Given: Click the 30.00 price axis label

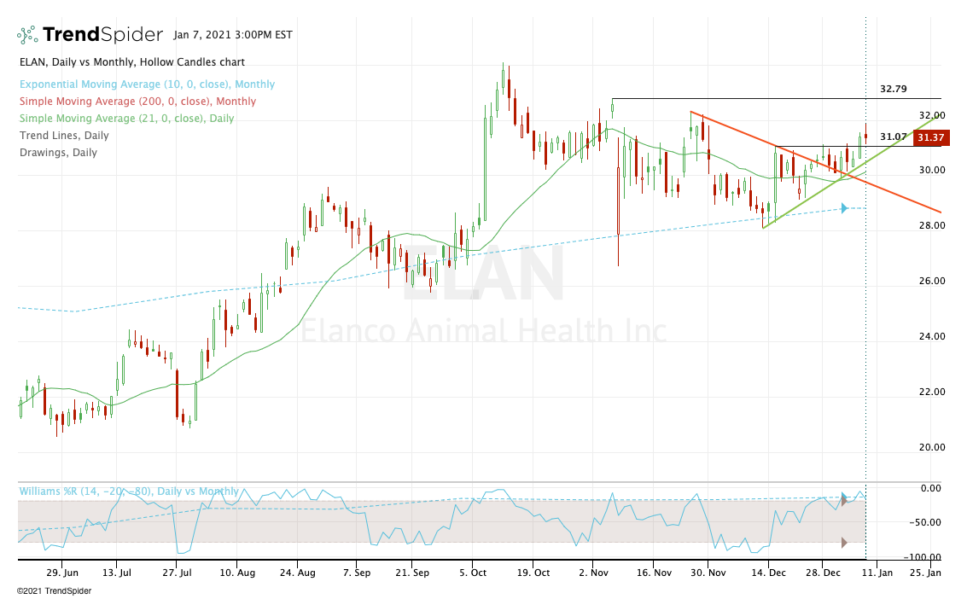Looking at the screenshot, I should (932, 170).
